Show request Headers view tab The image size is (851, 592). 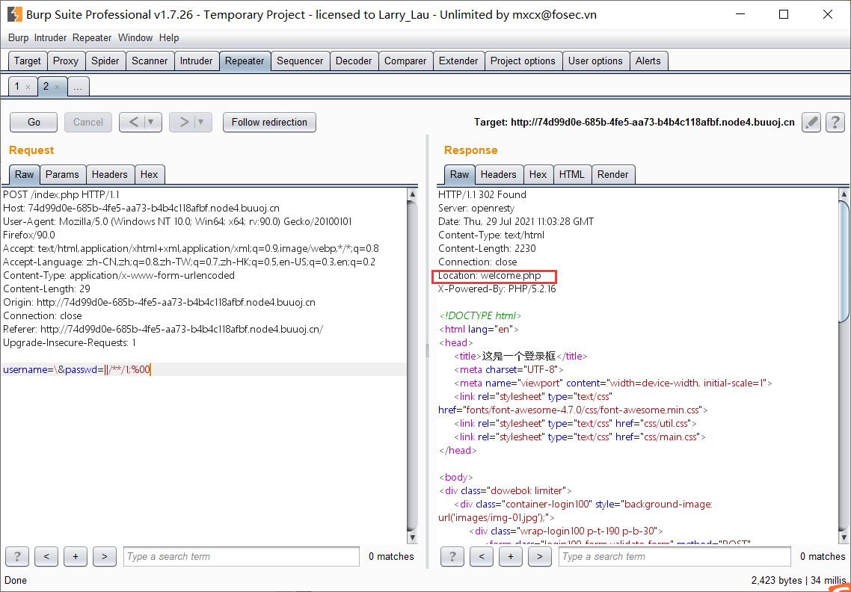point(110,174)
